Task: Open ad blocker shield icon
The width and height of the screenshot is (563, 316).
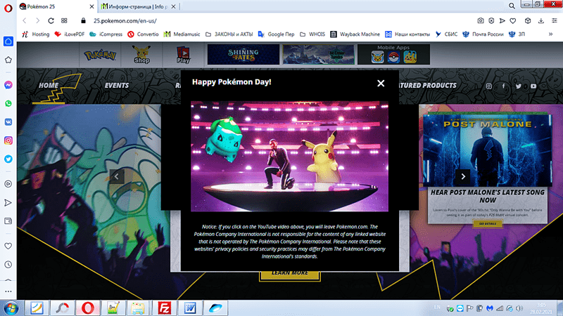Action: pyautogui.click(x=491, y=21)
